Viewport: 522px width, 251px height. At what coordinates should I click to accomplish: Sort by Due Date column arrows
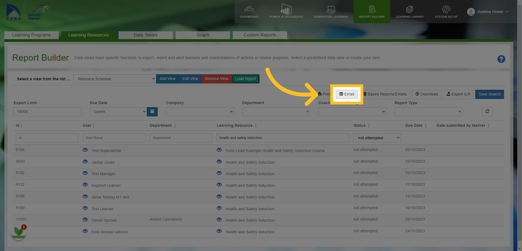pos(425,126)
